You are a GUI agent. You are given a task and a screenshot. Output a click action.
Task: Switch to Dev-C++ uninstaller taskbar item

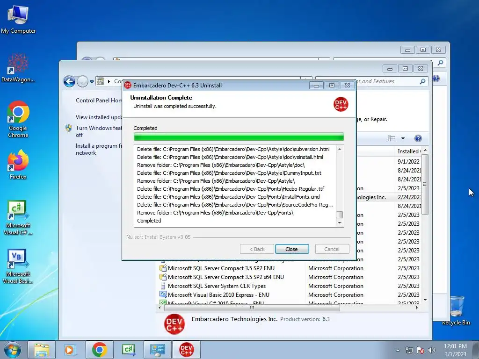tap(186, 350)
